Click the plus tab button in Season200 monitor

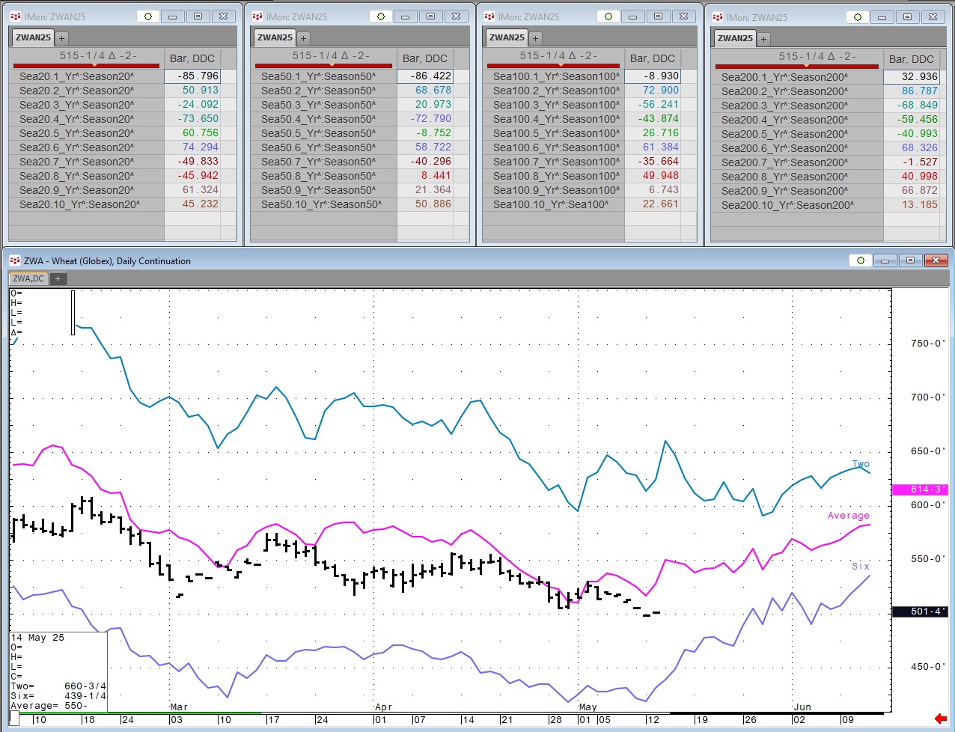[763, 38]
